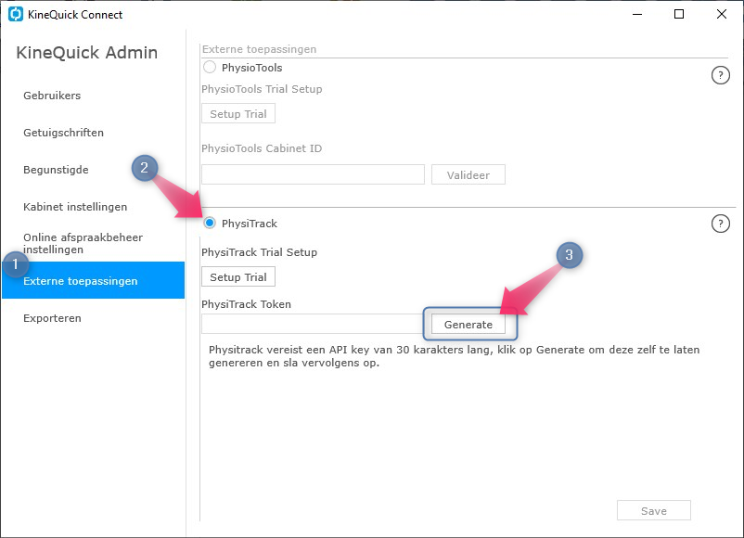Save the settings

[x=654, y=510]
